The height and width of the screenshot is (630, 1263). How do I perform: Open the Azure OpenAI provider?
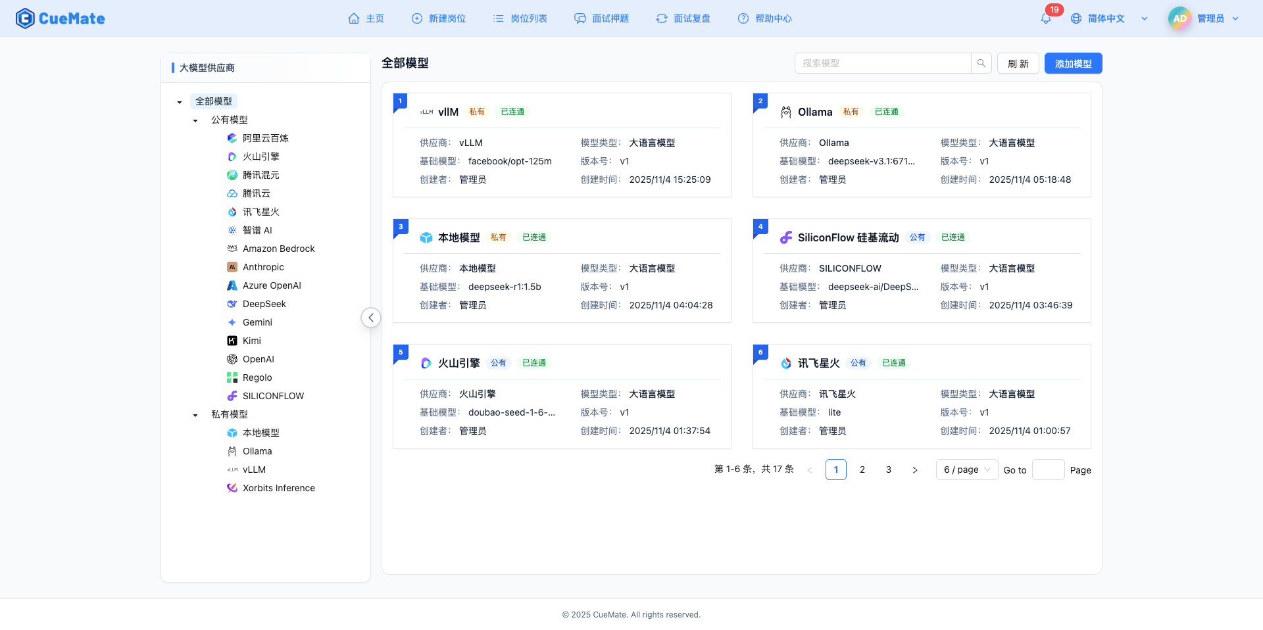point(272,285)
